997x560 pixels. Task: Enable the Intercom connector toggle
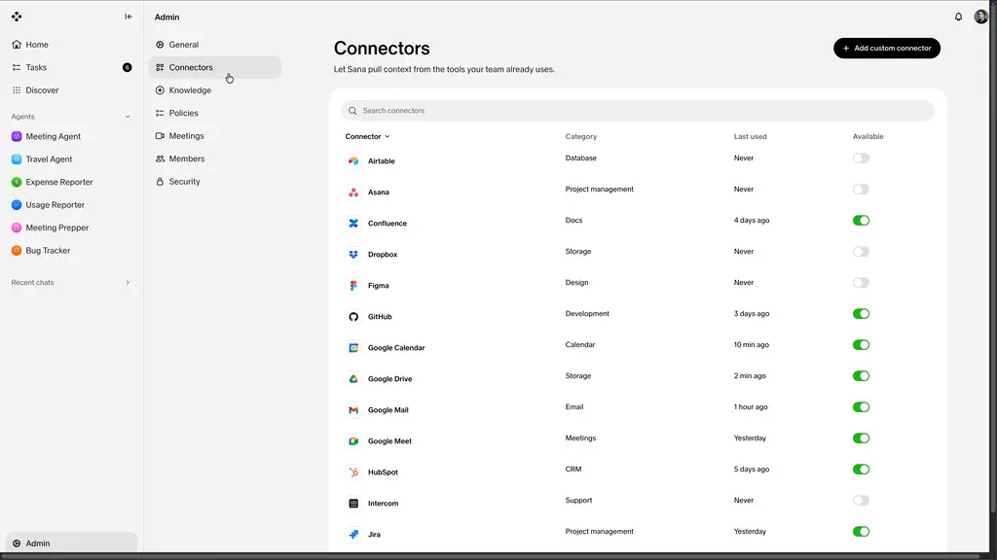861,501
